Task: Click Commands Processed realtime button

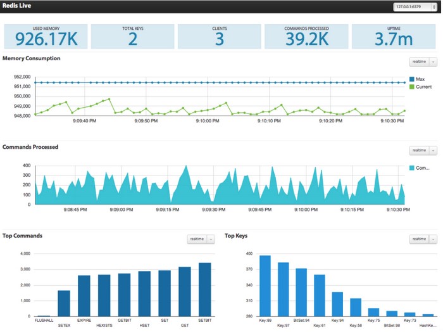Action: [419, 150]
